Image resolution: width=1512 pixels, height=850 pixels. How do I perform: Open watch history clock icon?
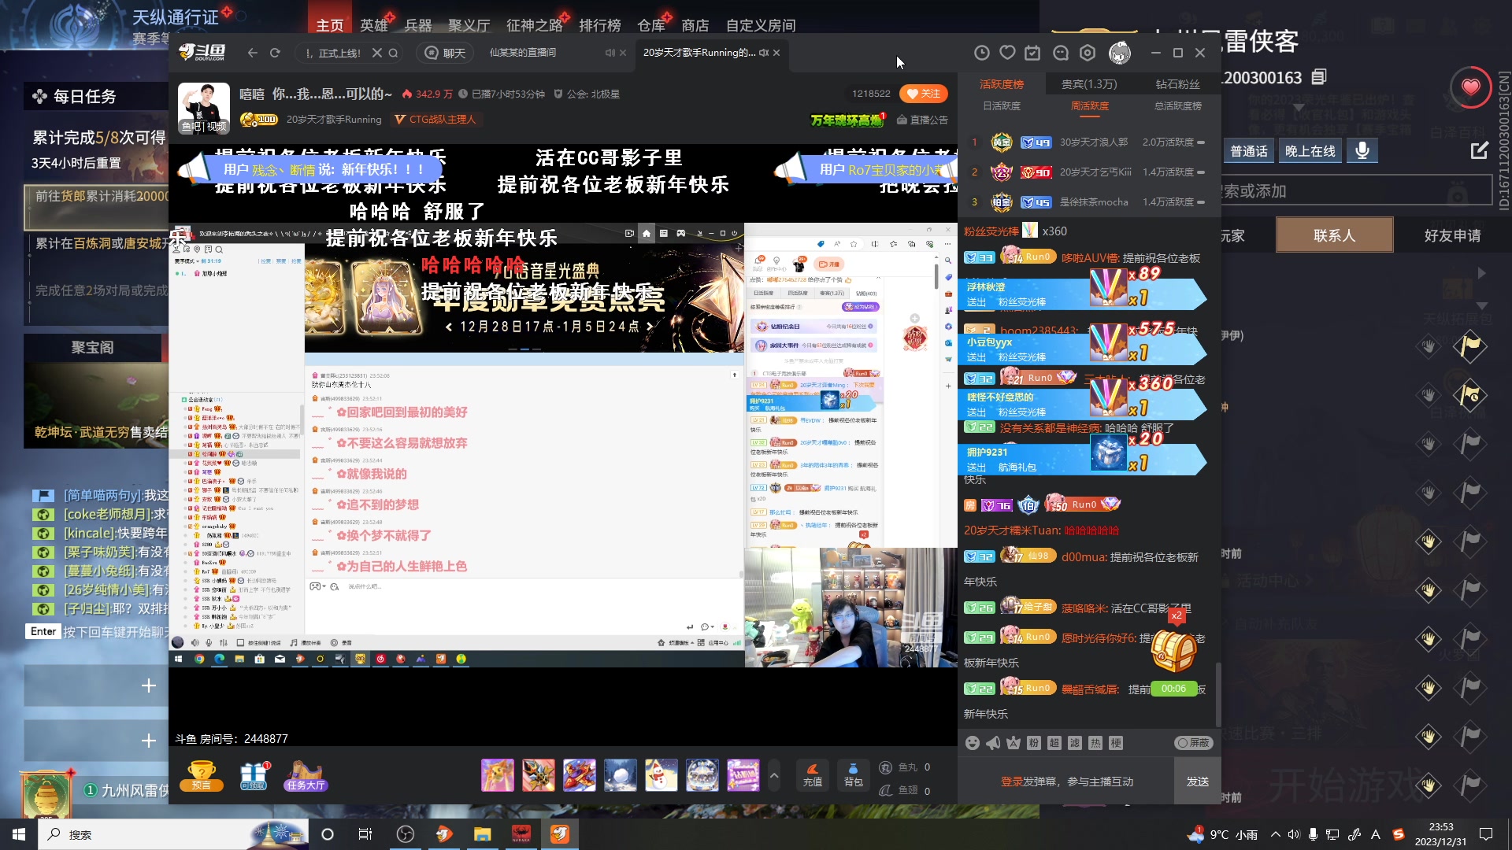(x=981, y=53)
